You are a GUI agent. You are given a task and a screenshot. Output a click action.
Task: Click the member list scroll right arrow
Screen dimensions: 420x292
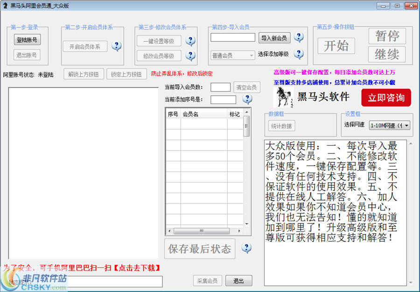pos(239,231)
